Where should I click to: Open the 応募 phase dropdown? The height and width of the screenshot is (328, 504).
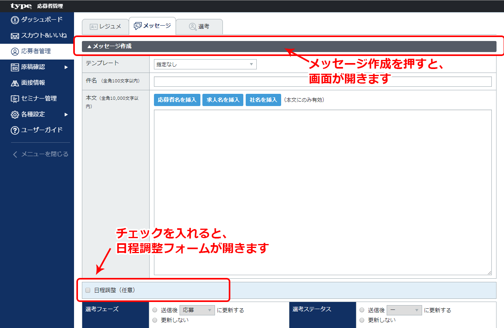coord(197,310)
